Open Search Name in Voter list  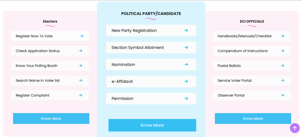click(x=50, y=81)
